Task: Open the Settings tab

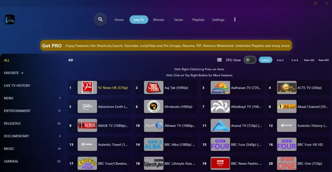Action: pyautogui.click(x=218, y=19)
